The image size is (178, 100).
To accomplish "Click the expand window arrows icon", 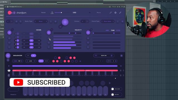I will click(120, 12).
